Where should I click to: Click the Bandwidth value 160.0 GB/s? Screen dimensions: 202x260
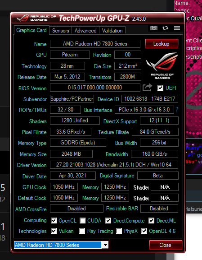click(x=155, y=154)
